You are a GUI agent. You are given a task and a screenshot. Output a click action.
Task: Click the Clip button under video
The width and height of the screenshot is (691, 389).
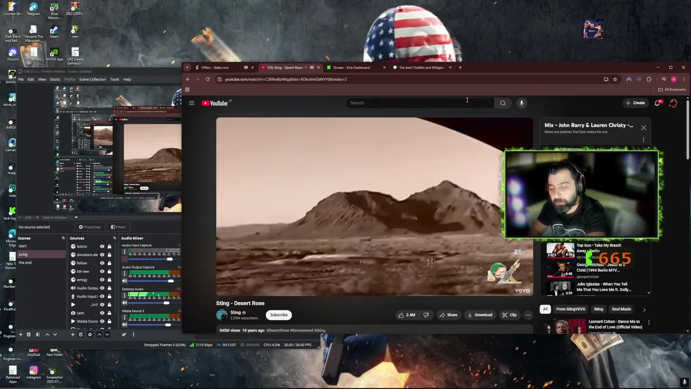click(509, 315)
